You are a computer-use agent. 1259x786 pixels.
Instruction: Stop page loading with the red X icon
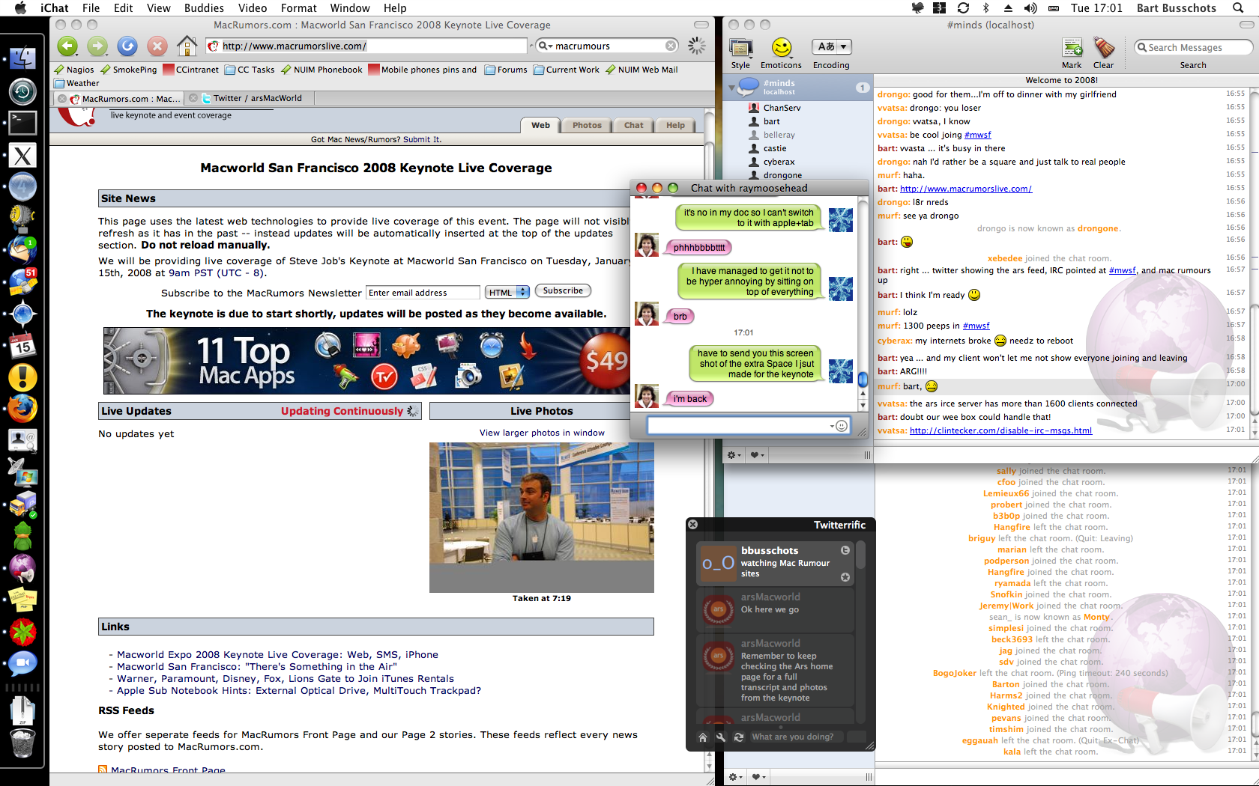pyautogui.click(x=157, y=46)
